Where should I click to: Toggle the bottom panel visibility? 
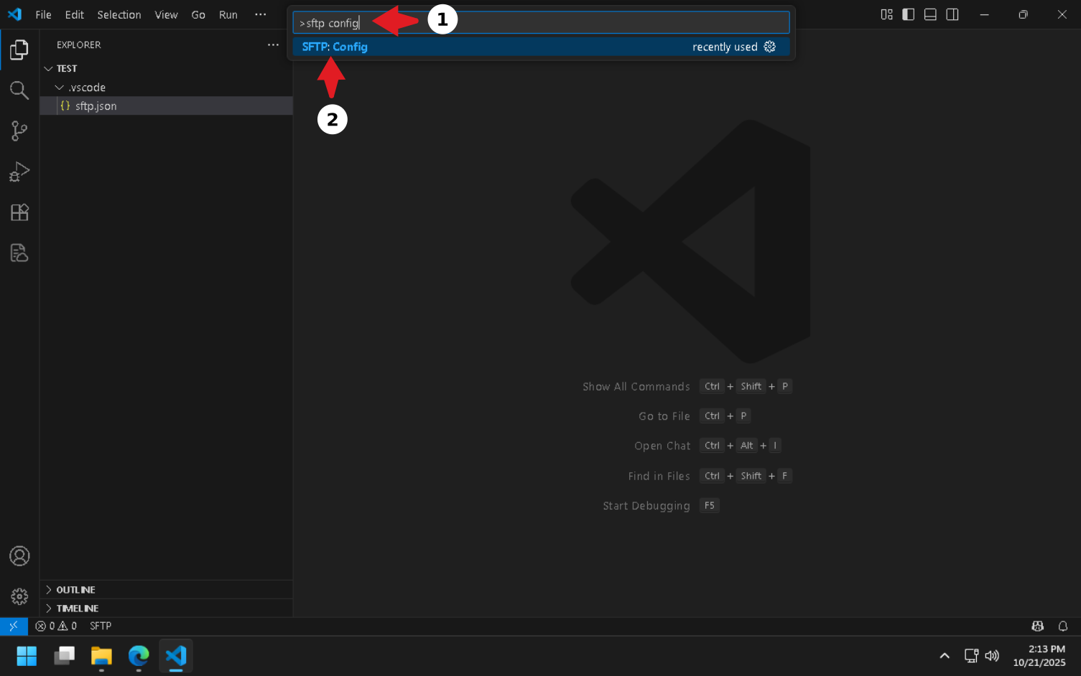click(930, 14)
